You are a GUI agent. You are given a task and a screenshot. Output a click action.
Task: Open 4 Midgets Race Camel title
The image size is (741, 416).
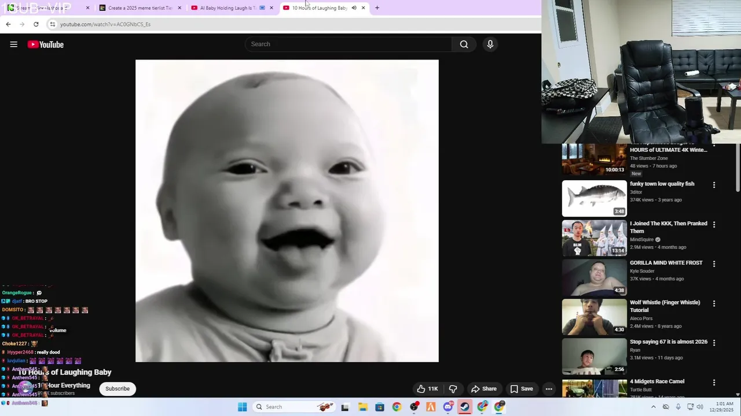[x=657, y=381]
